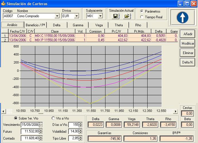198x143 pixels.
Task: Click the Delta cell value -0,4828
Action: [159, 40]
